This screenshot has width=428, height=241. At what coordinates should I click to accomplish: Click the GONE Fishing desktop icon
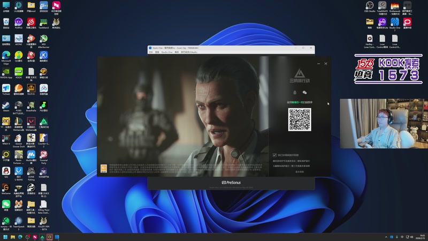coord(31,174)
